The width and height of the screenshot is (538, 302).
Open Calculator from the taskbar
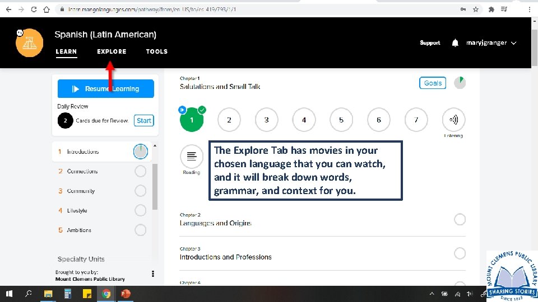coord(67,294)
